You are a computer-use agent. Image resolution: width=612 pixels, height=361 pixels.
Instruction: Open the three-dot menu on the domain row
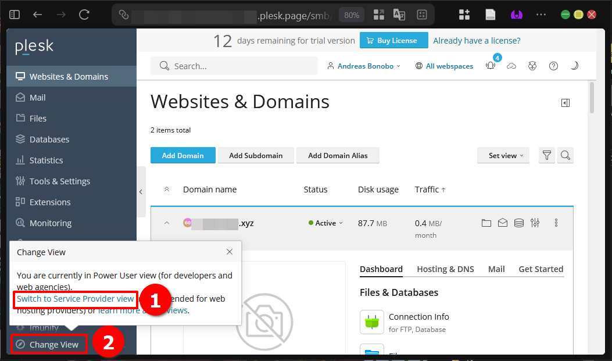click(x=556, y=223)
